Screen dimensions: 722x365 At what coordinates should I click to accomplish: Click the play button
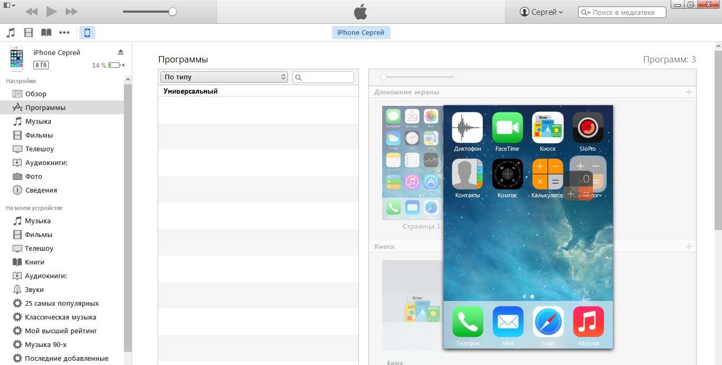51,12
